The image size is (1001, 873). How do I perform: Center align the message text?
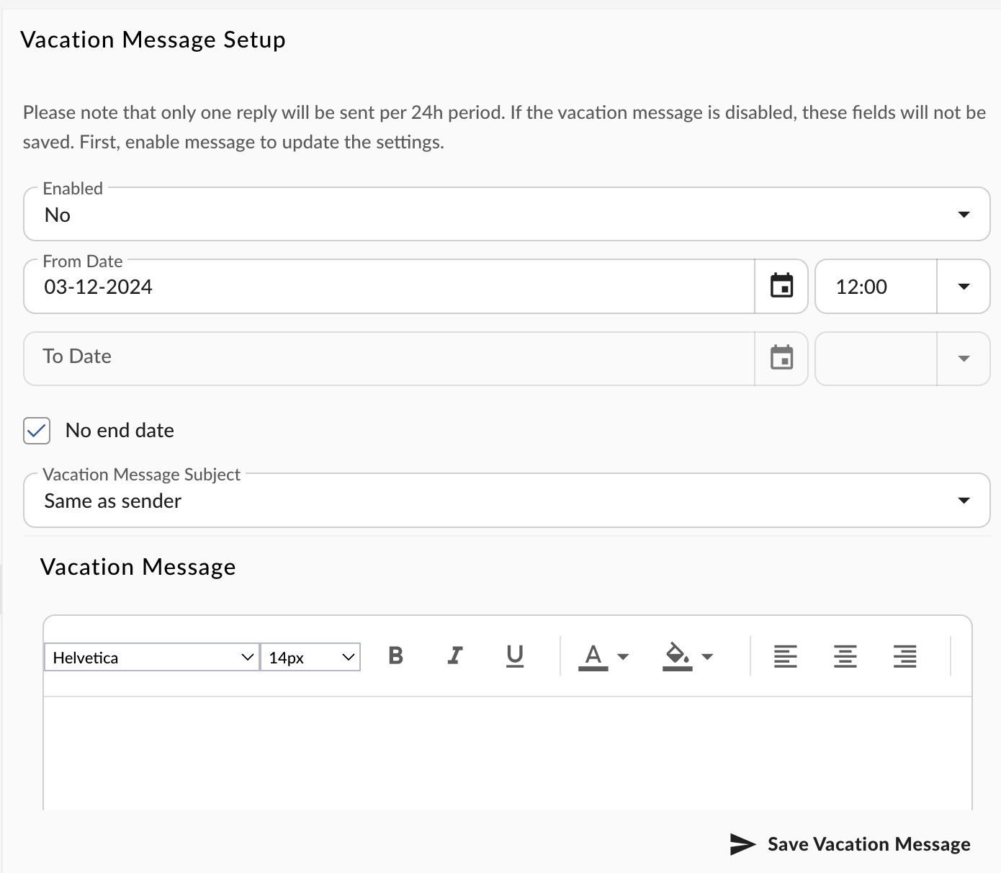click(845, 656)
